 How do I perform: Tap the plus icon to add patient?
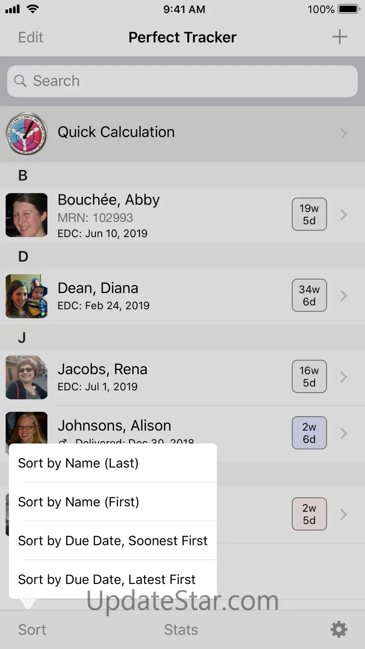339,37
